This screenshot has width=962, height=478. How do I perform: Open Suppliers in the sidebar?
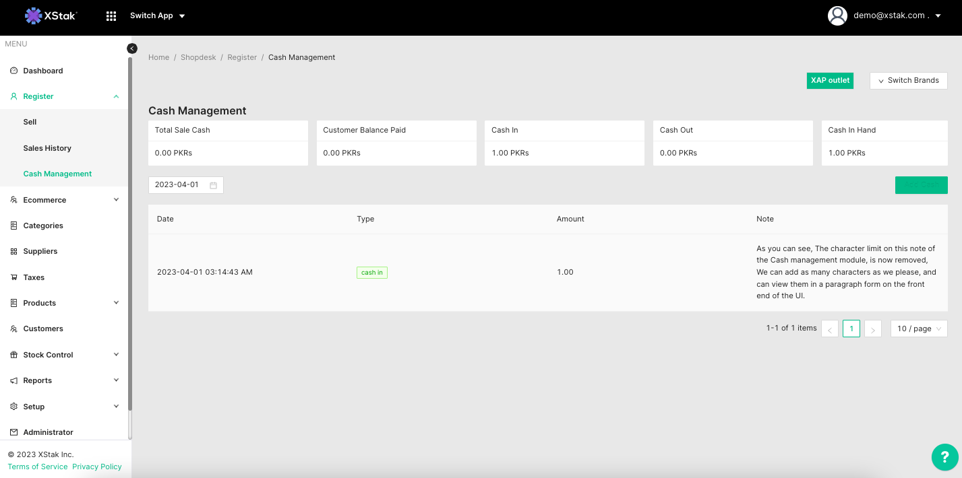point(40,251)
